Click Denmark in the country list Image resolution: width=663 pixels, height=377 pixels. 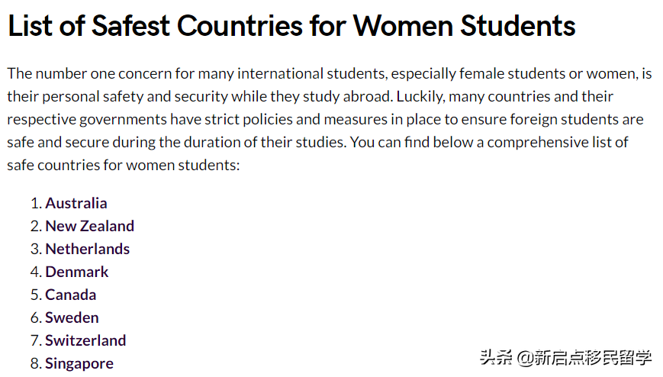[76, 272]
